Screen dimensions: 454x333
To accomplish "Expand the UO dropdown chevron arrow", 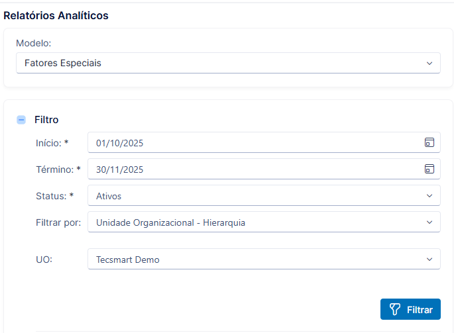I will pyautogui.click(x=429, y=260).
